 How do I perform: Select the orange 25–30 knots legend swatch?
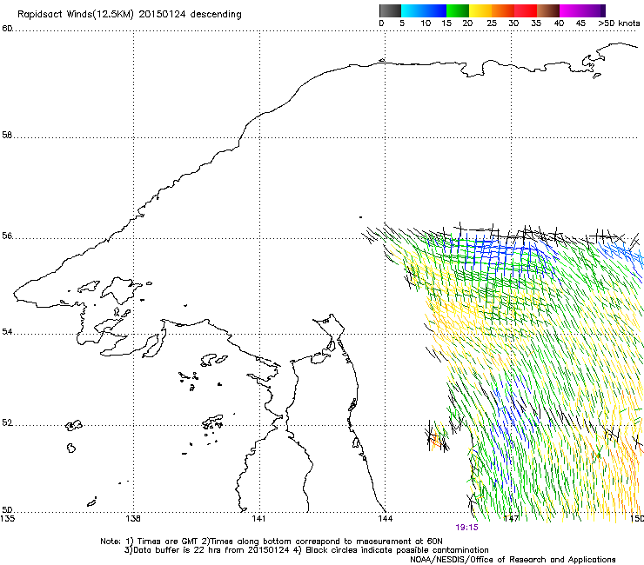(503, 10)
